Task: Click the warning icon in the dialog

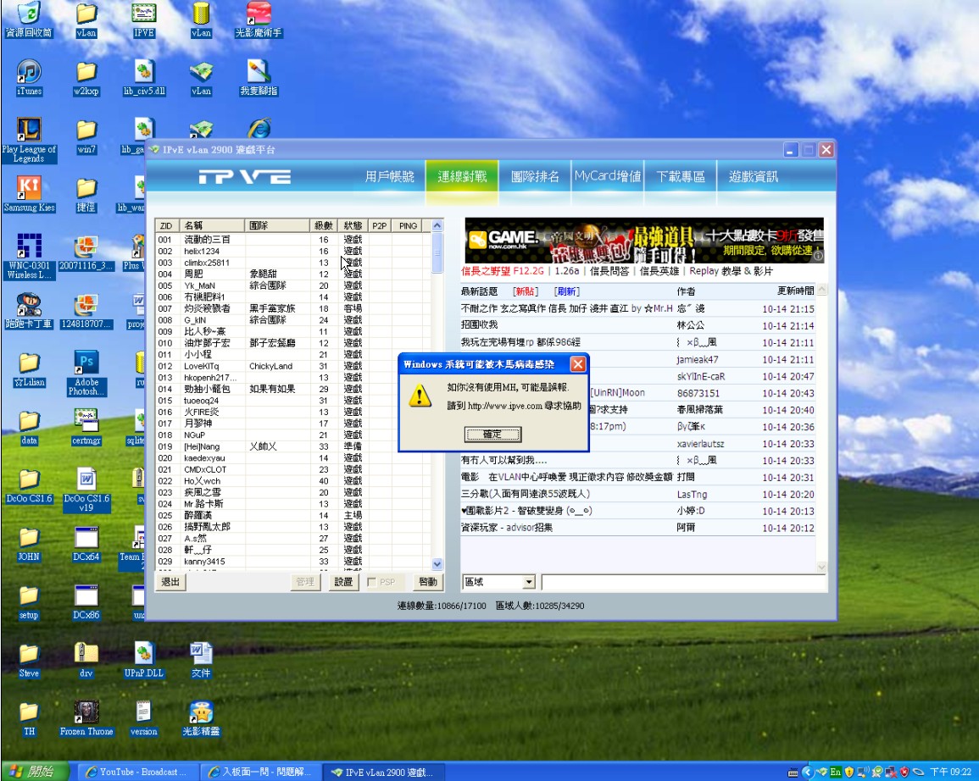Action: [420, 396]
